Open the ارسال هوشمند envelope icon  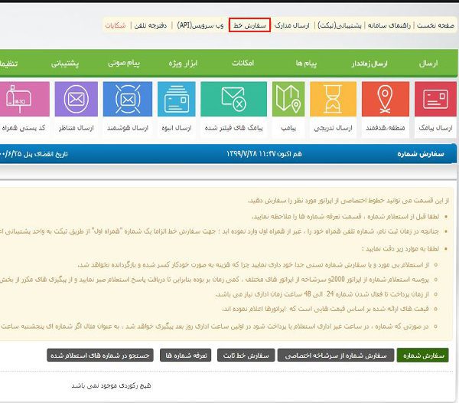128,99
